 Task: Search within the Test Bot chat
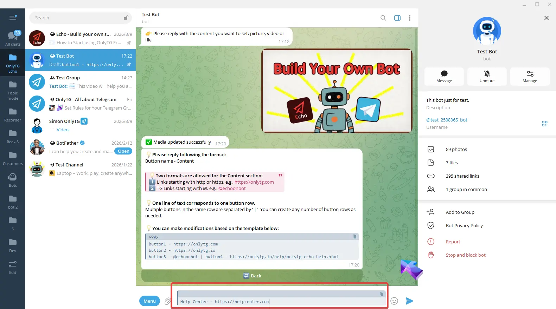[383, 18]
